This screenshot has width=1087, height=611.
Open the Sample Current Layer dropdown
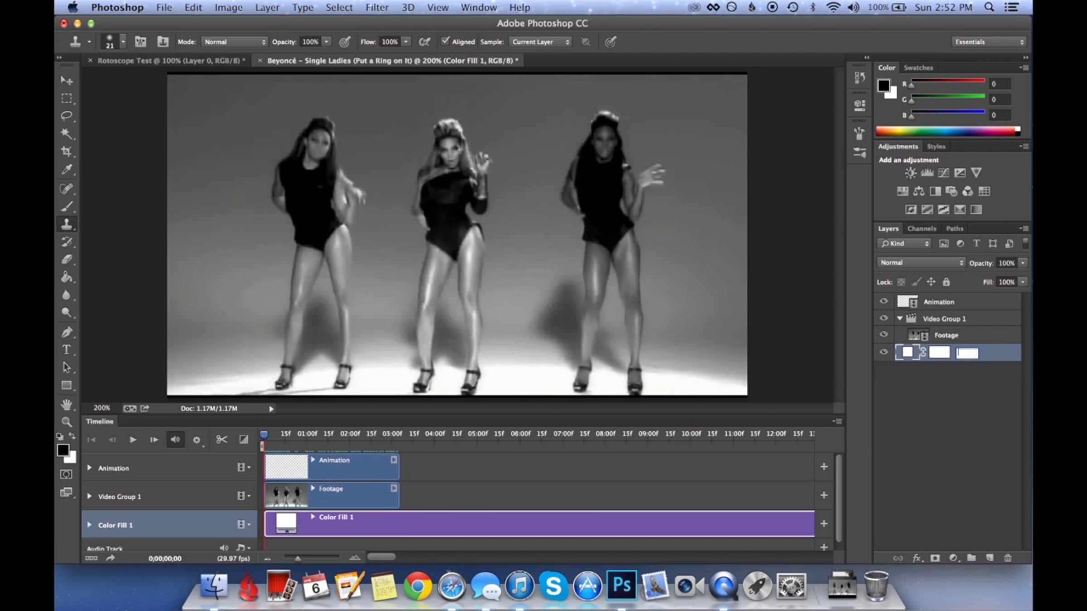pyautogui.click(x=540, y=42)
